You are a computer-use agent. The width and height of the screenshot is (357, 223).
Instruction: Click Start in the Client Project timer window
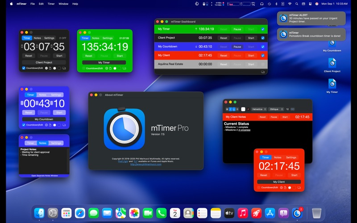59,56
